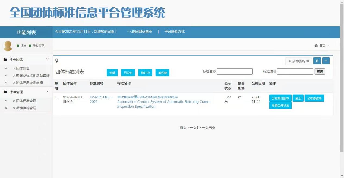344x178 pixels.
Task: Open standard link T/SMES 001—2021
Action: 101,99
